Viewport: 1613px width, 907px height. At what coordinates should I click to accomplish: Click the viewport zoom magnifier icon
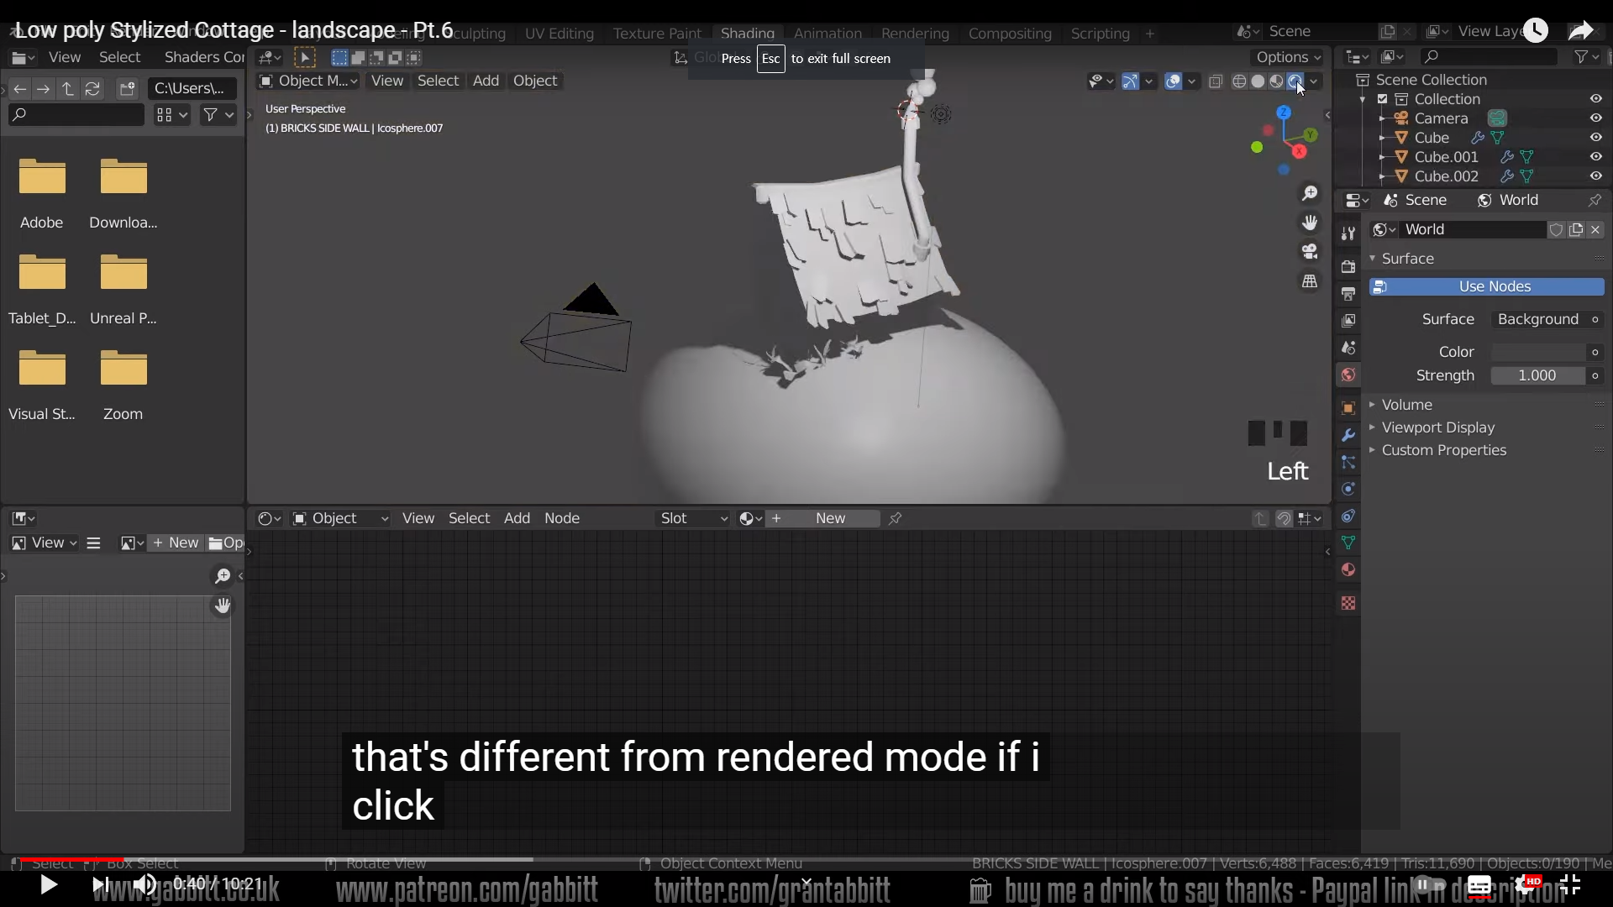[x=1309, y=194]
